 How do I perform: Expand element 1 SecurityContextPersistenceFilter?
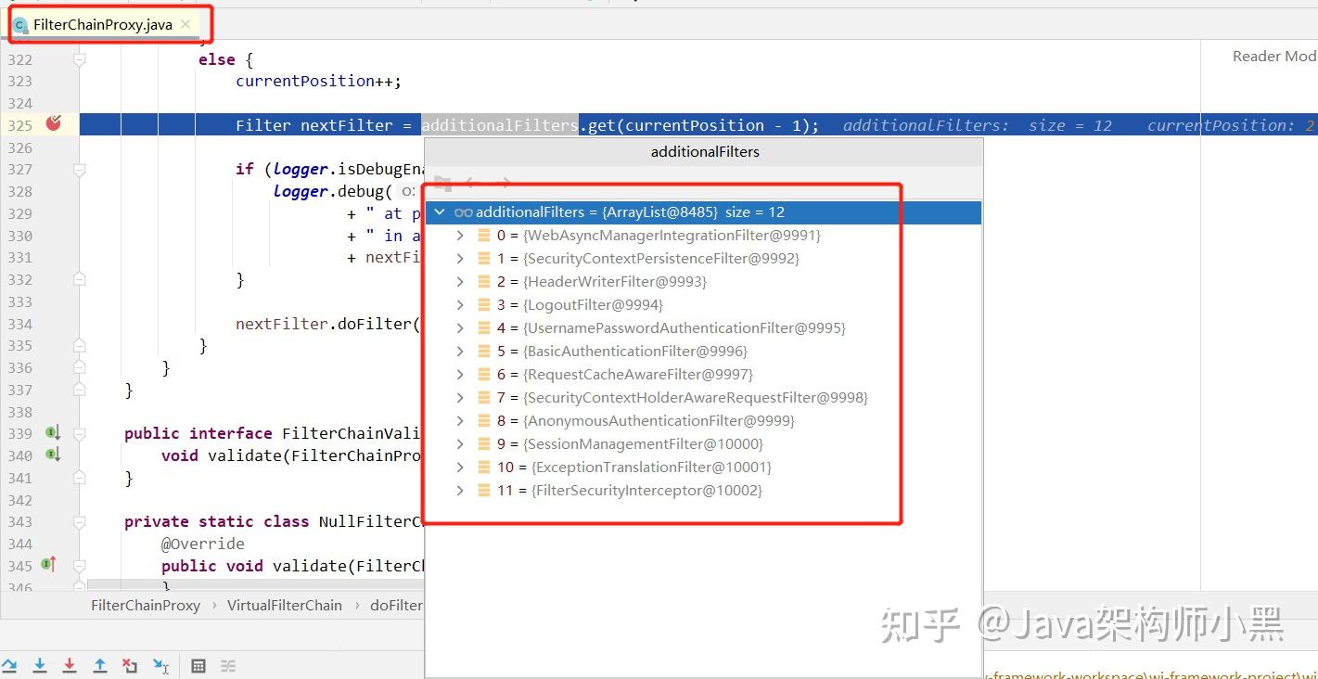pyautogui.click(x=460, y=259)
